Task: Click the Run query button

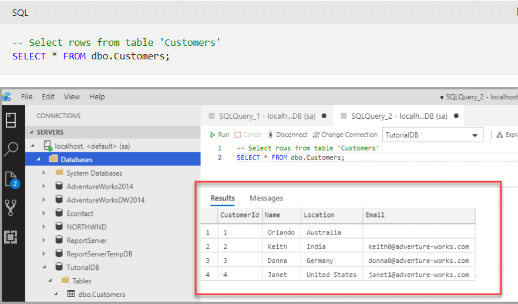Action: [x=219, y=135]
